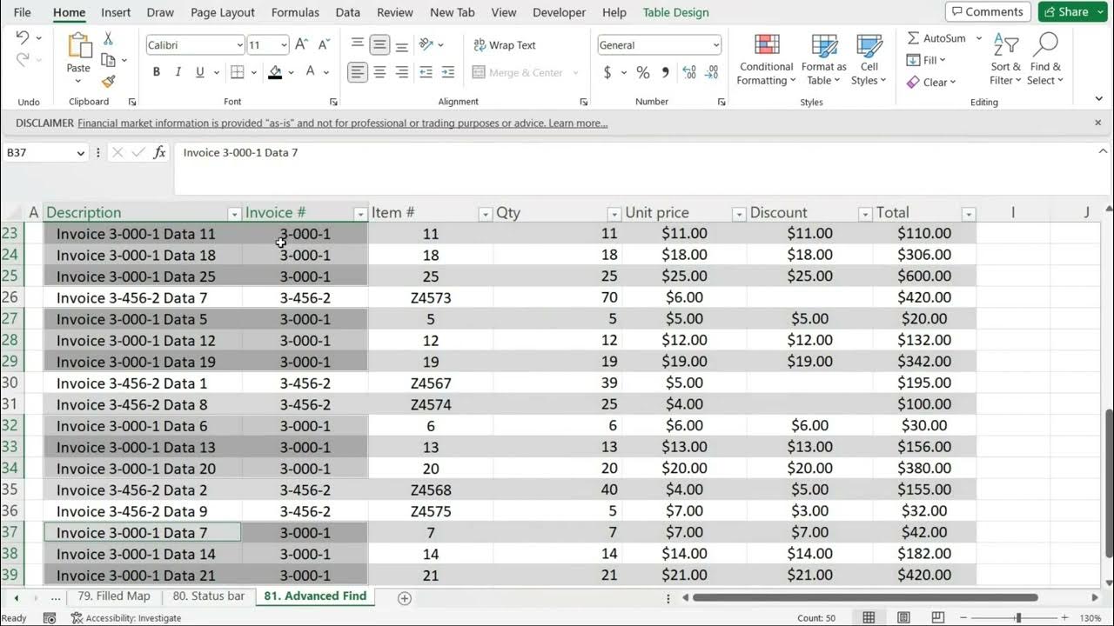The height and width of the screenshot is (626, 1114).
Task: Open Invoice # column filter dropdown
Action: [360, 214]
